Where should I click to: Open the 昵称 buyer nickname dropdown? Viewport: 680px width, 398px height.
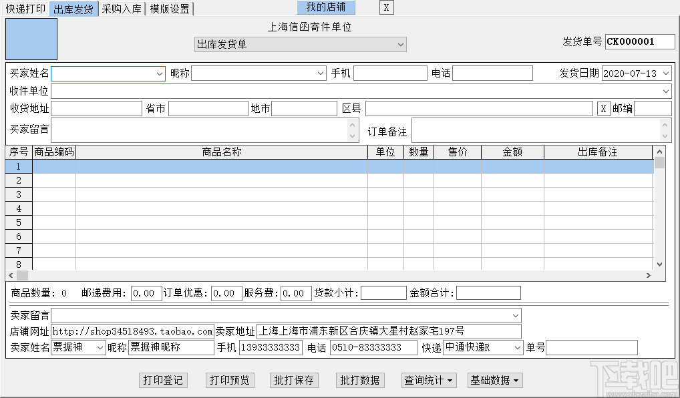click(319, 73)
